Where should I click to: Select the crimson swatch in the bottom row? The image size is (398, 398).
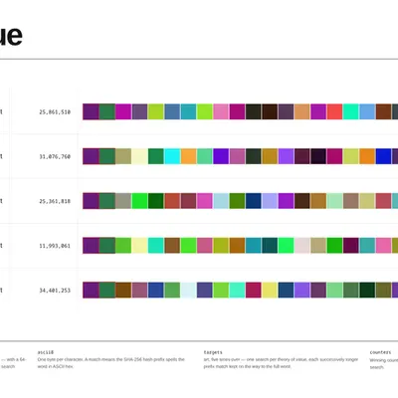click(x=254, y=291)
